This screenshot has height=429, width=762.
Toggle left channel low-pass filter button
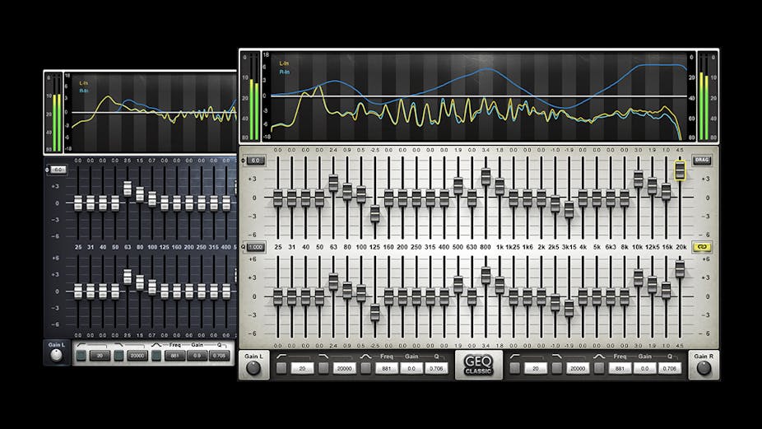tap(323, 369)
